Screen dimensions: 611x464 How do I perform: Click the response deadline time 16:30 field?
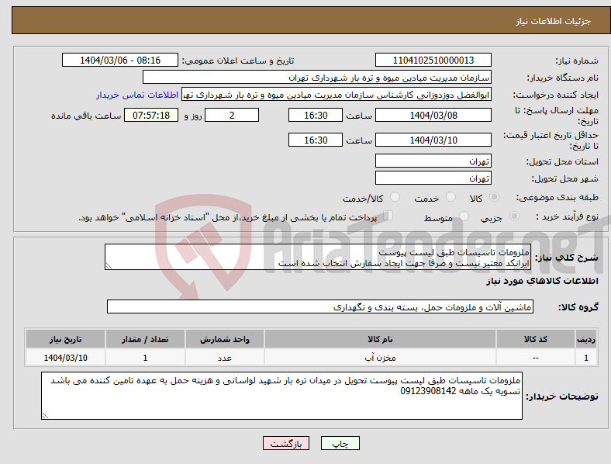point(316,115)
